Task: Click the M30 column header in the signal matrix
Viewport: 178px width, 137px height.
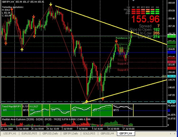Action: tap(148, 7)
